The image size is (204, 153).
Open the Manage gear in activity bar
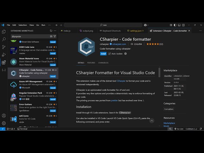(x=4, y=123)
